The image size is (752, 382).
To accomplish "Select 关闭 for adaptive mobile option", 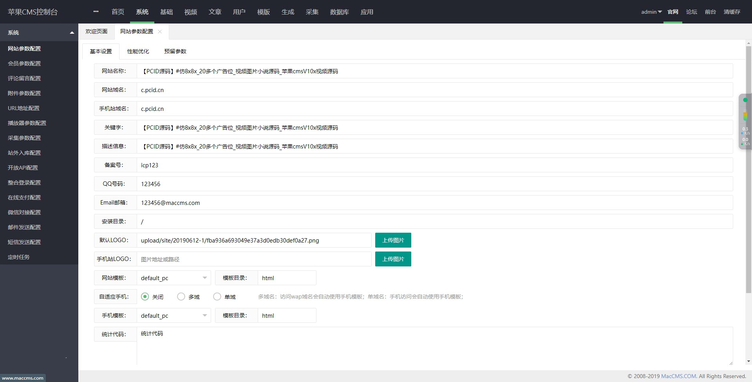I will point(145,297).
